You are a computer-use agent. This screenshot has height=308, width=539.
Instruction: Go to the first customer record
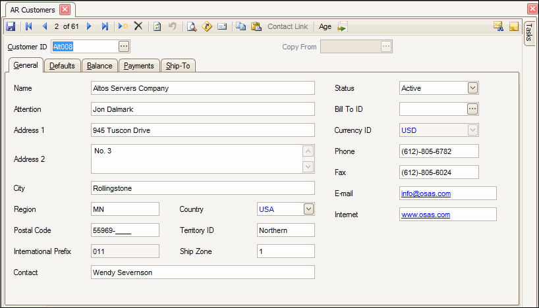[x=28, y=26]
